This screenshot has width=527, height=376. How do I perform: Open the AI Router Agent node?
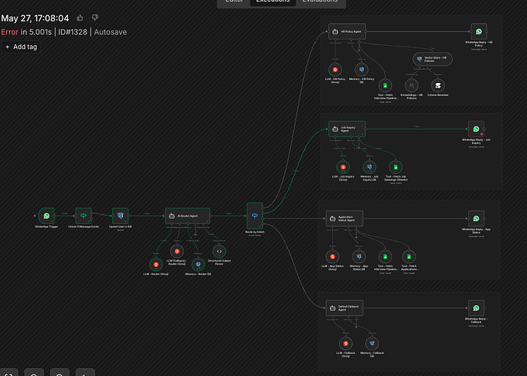point(188,216)
